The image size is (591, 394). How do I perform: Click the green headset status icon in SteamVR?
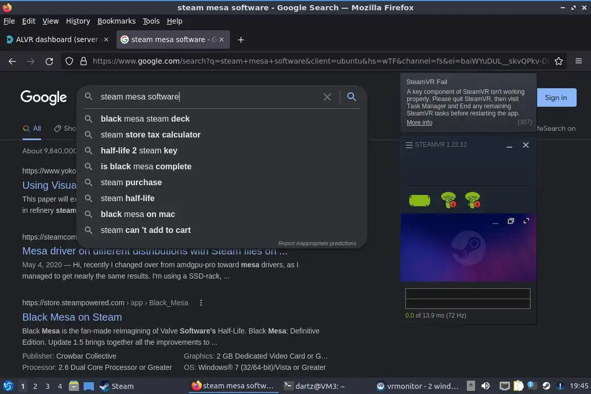[x=420, y=200]
